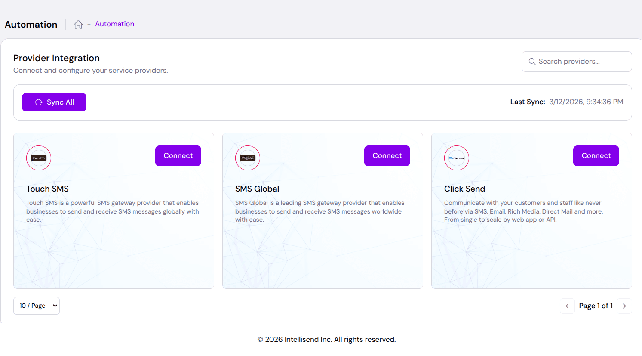Click the Page 1 of 1 indicator
Image resolution: width=642 pixels, height=356 pixels.
596,306
